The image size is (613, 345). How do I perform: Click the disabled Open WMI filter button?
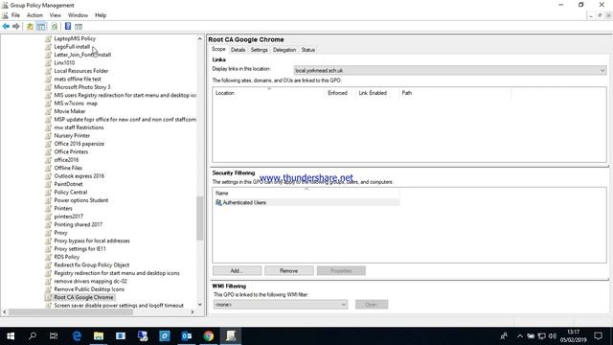(372, 305)
